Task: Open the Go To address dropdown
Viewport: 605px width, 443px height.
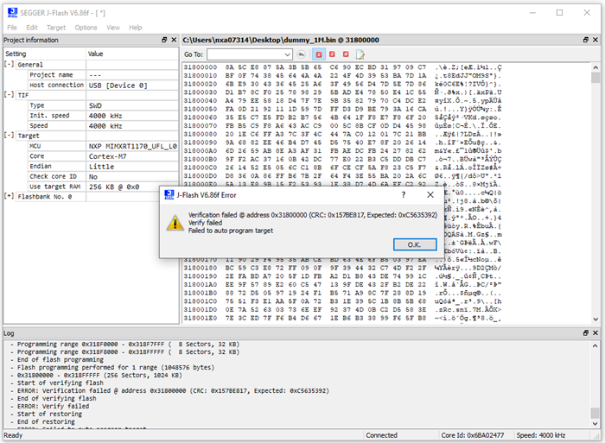Action: (288, 54)
